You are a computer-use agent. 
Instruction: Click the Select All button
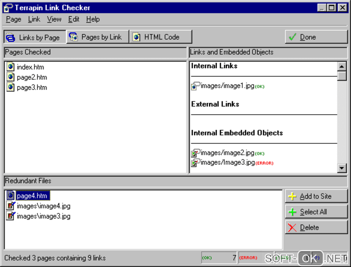[x=316, y=212]
